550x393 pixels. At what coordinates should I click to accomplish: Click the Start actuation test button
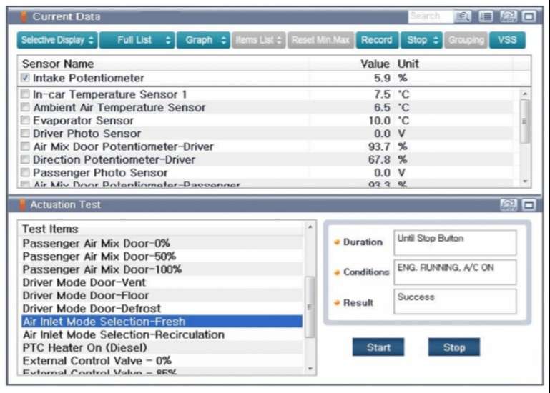tap(378, 347)
